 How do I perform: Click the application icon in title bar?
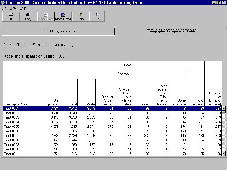3,3
